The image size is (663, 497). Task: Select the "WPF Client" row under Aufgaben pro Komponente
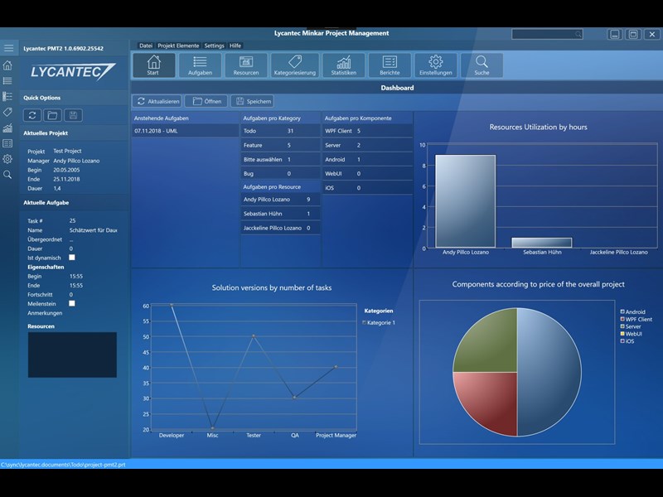367,131
